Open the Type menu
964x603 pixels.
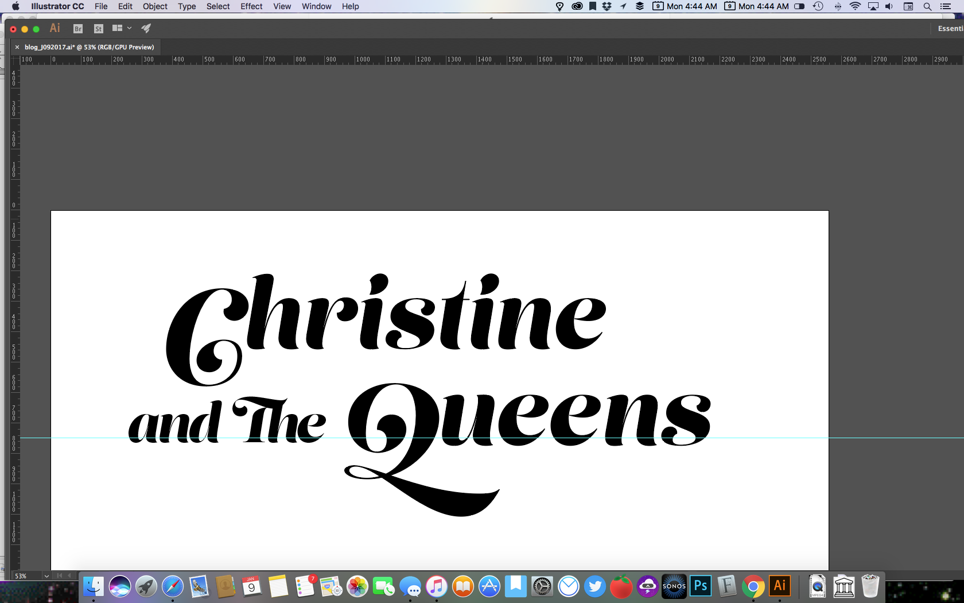[x=186, y=6]
